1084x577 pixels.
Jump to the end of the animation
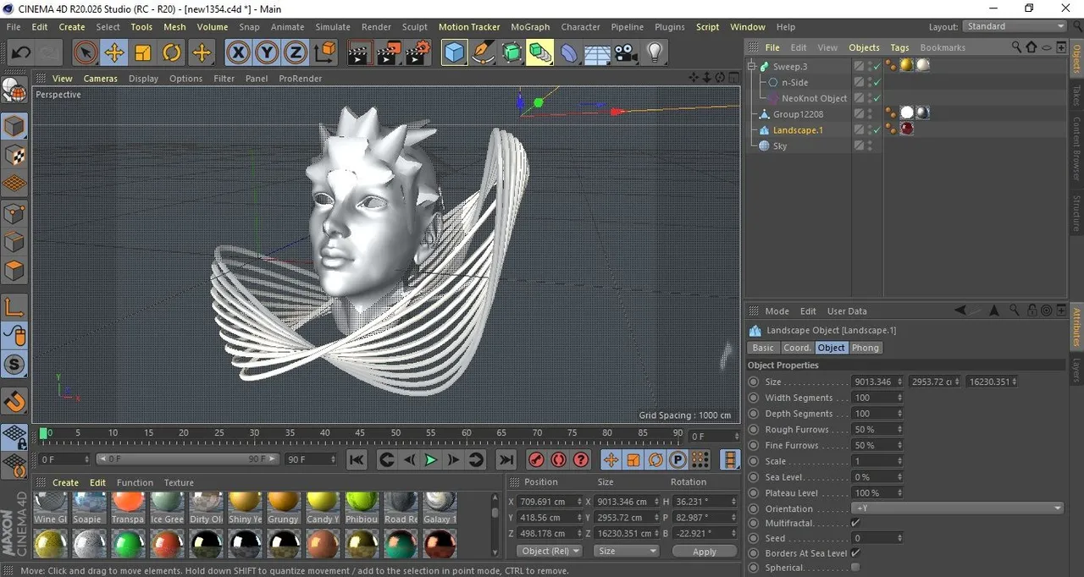tap(506, 459)
